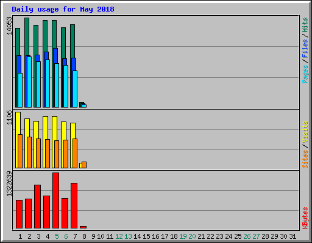Screen dimensions: 312x243
Task: Click day 24 on the x-axis
Action: click(x=229, y=236)
